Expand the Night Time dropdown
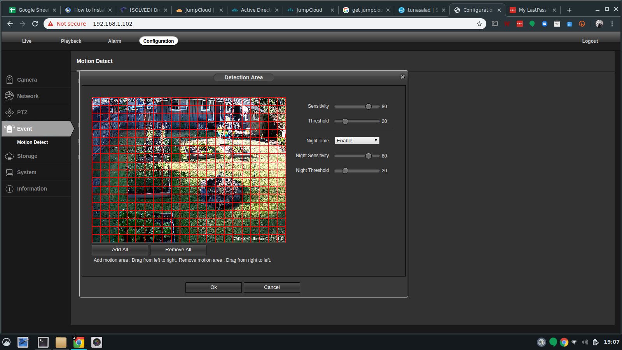622x350 pixels. pyautogui.click(x=356, y=141)
